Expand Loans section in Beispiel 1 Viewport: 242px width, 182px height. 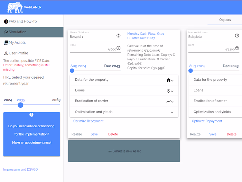tap(124, 90)
